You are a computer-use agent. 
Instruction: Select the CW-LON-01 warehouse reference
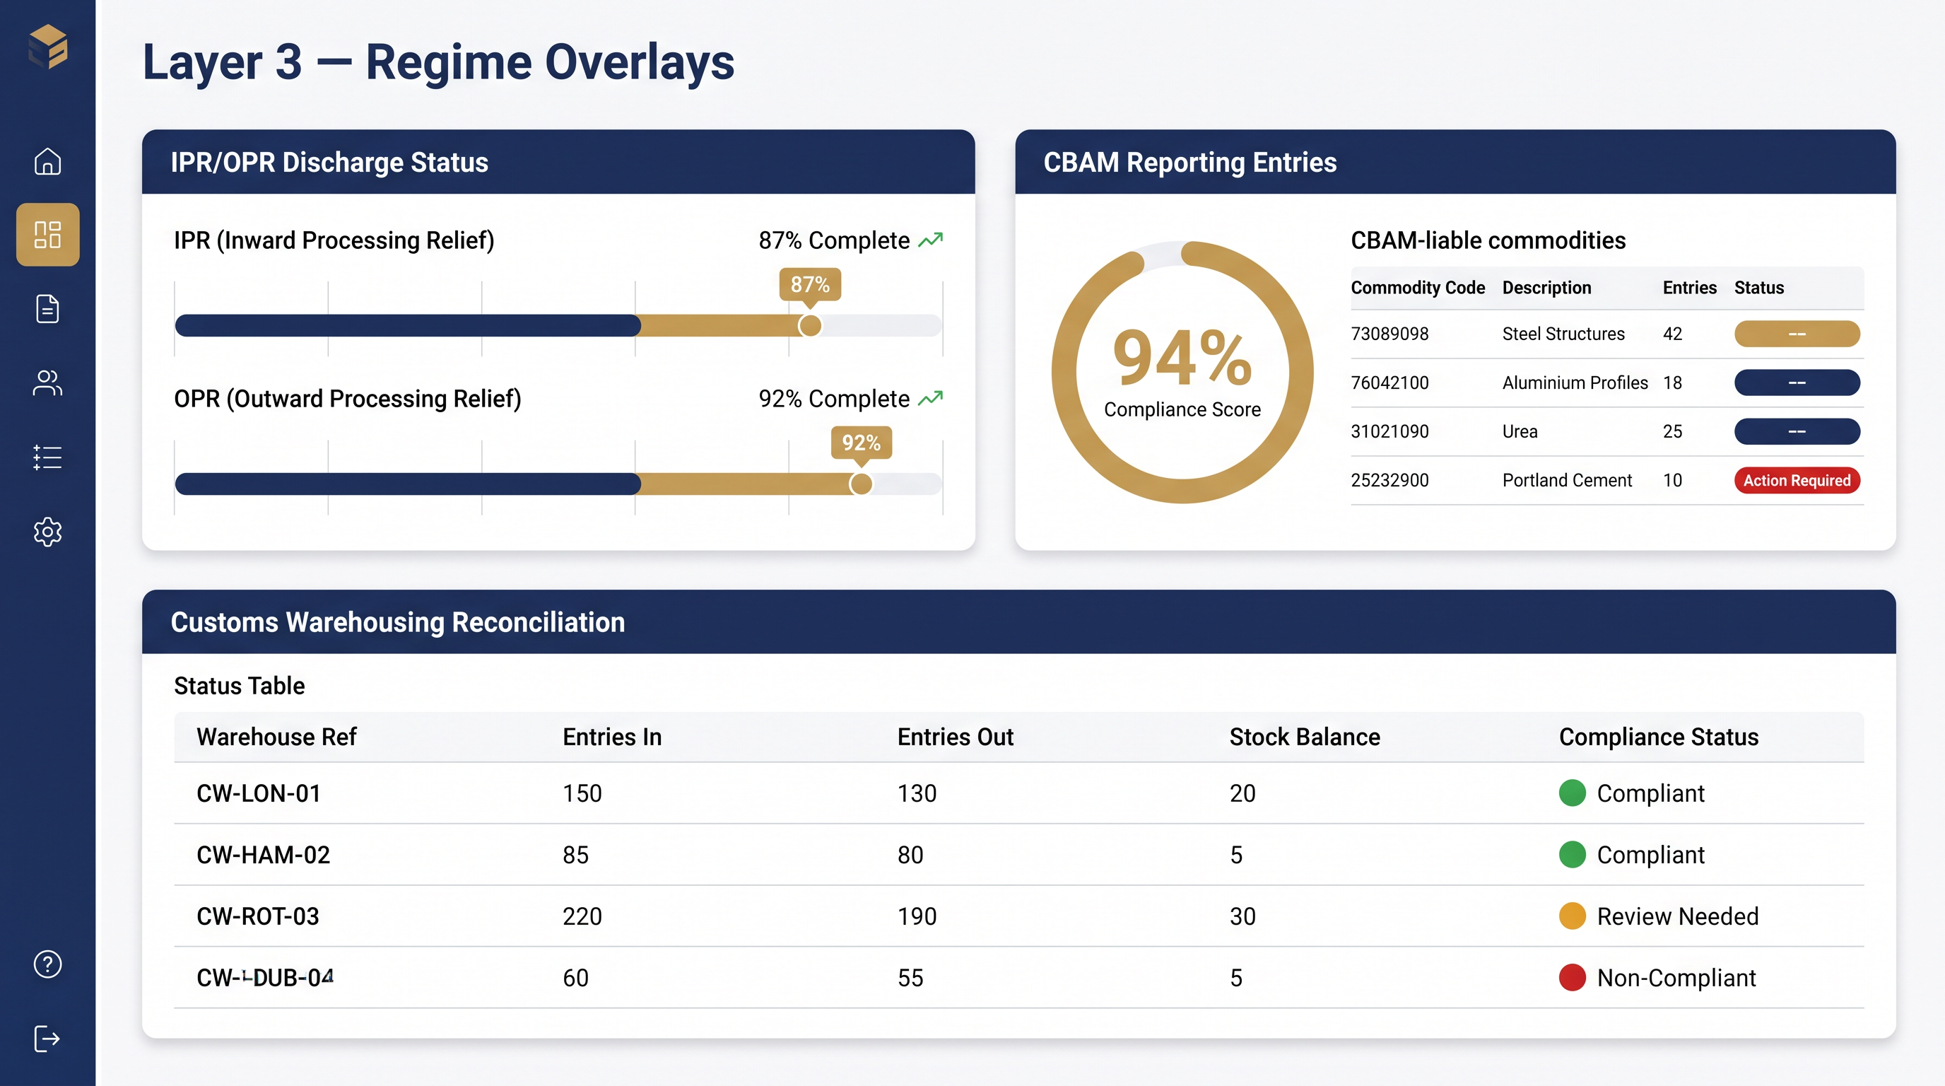(259, 793)
